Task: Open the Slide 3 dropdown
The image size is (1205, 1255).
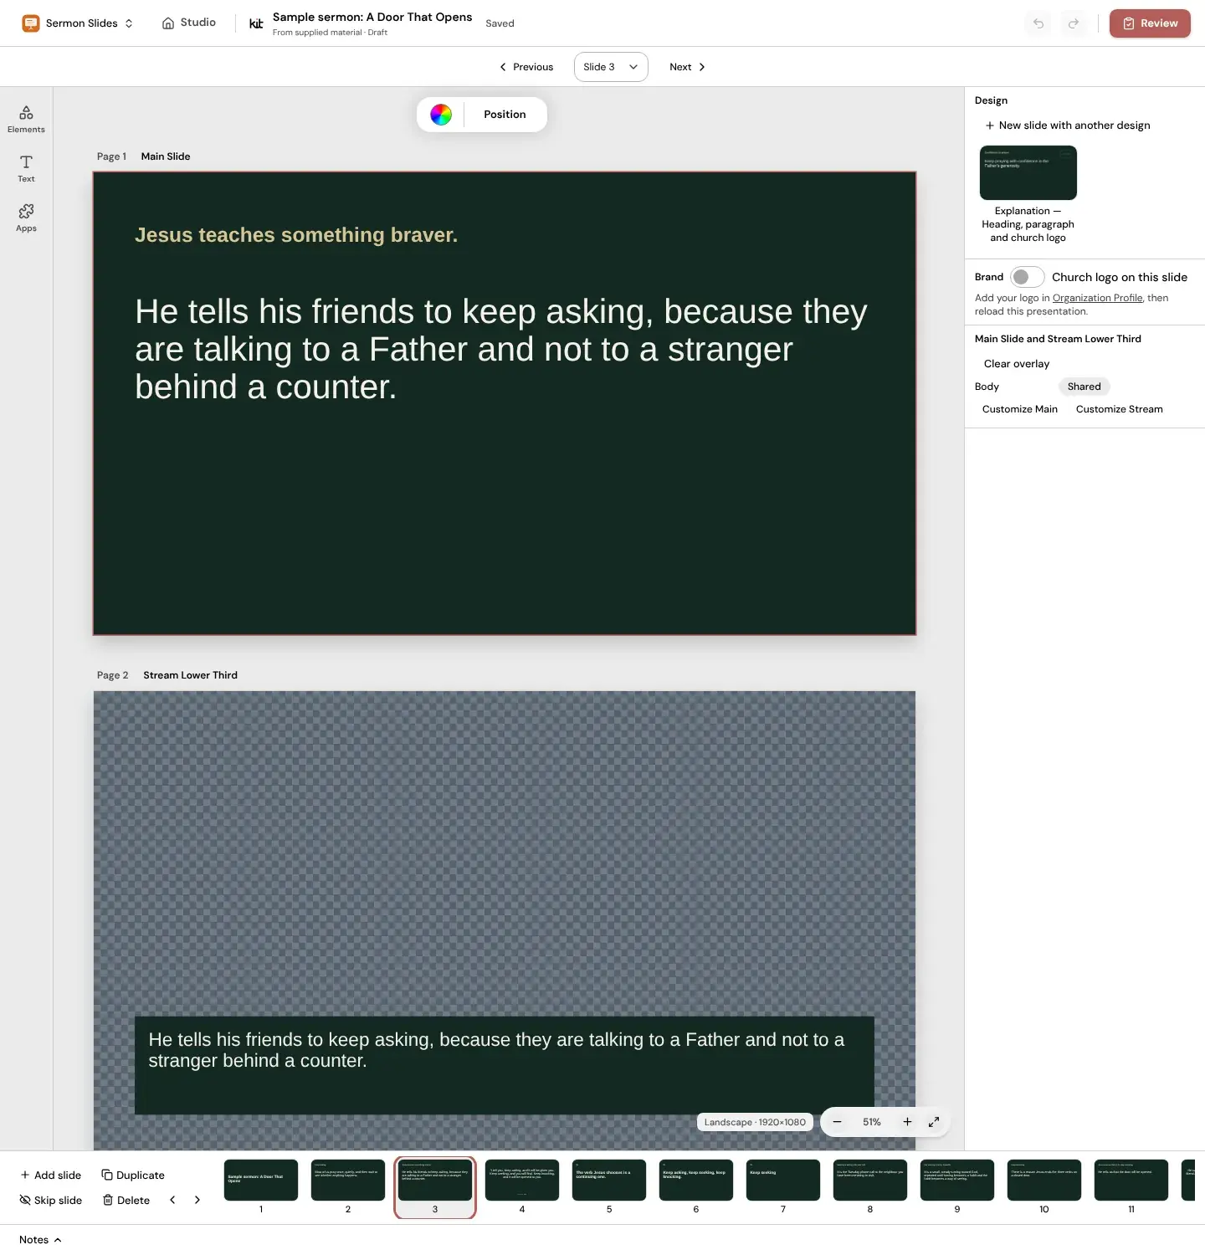Action: tap(611, 67)
